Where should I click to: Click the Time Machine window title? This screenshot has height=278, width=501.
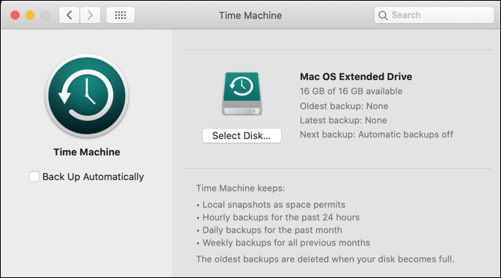(250, 16)
